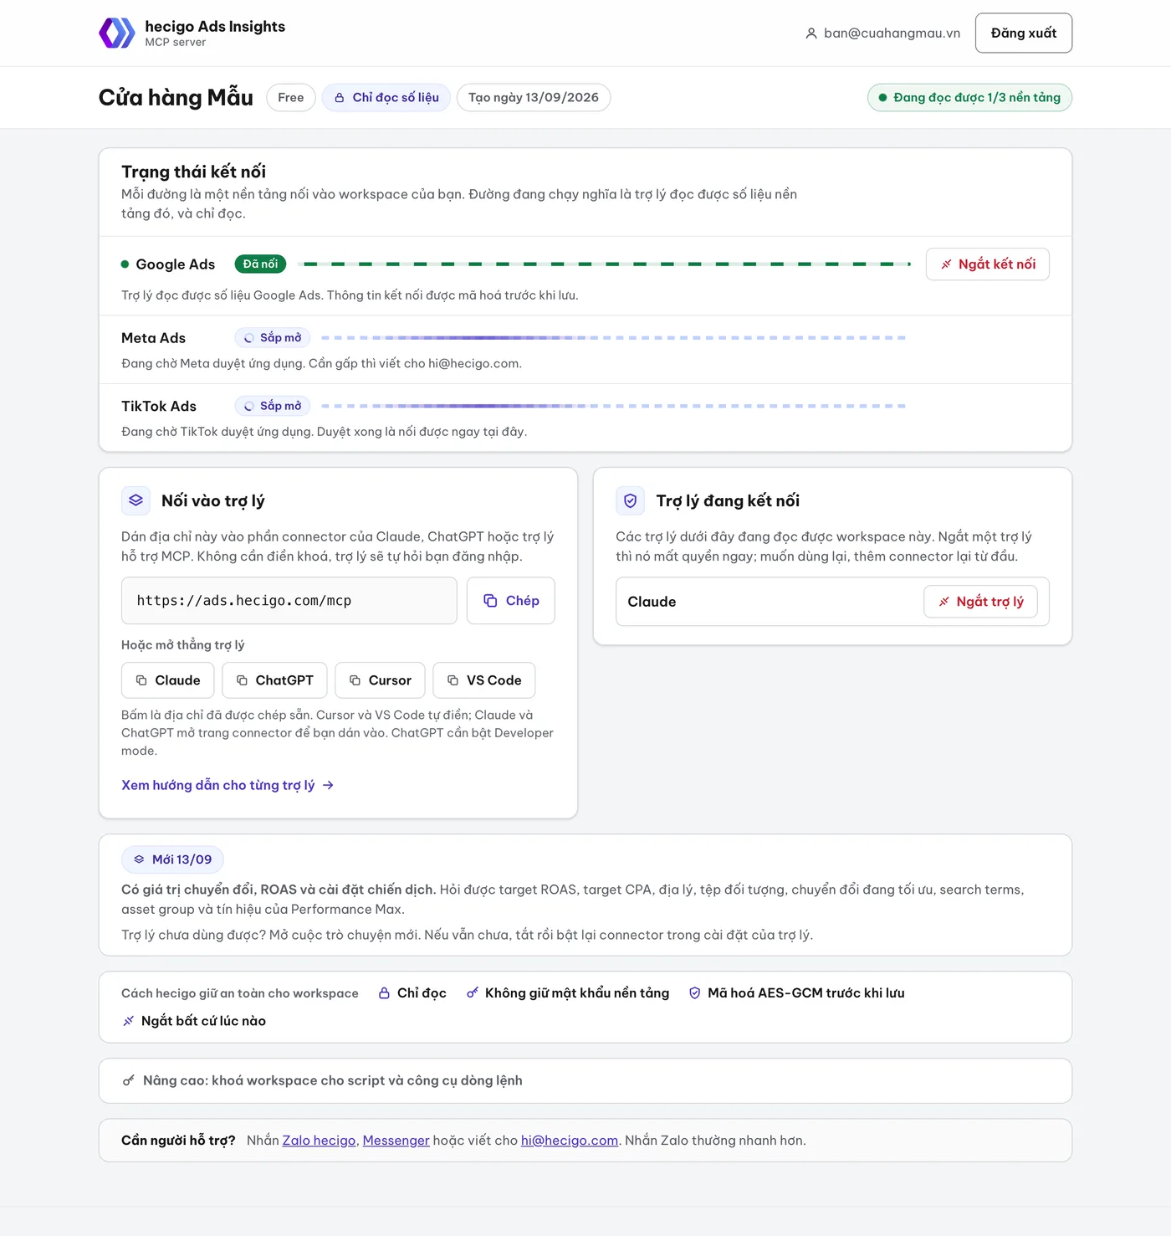This screenshot has width=1171, height=1236.
Task: Open the VS Code assistant shortcut
Action: pos(484,680)
